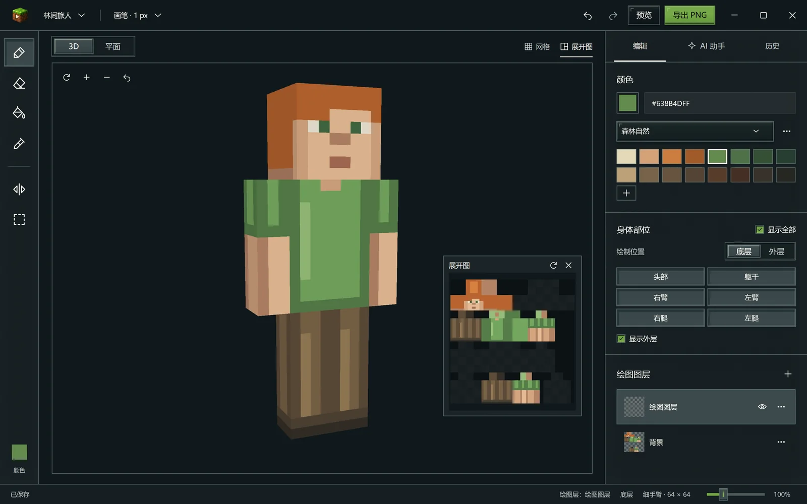Select the paint bucket fill tool
The width and height of the screenshot is (807, 504).
pos(19,113)
